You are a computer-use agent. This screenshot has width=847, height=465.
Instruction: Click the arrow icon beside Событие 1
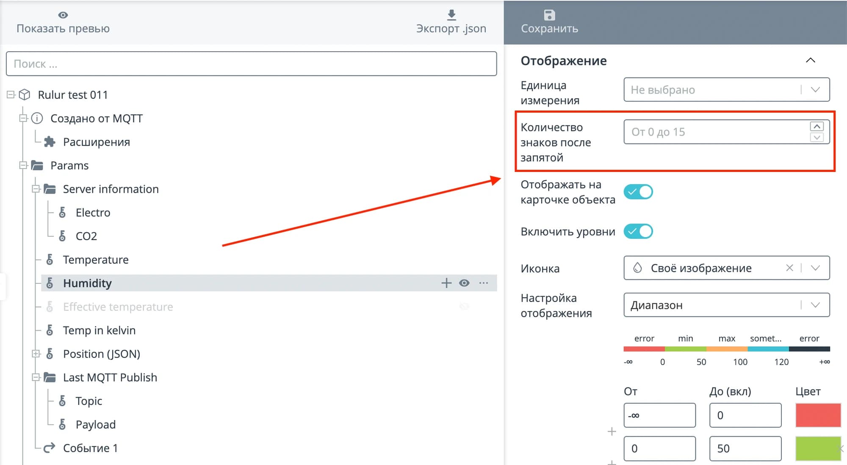[50, 448]
